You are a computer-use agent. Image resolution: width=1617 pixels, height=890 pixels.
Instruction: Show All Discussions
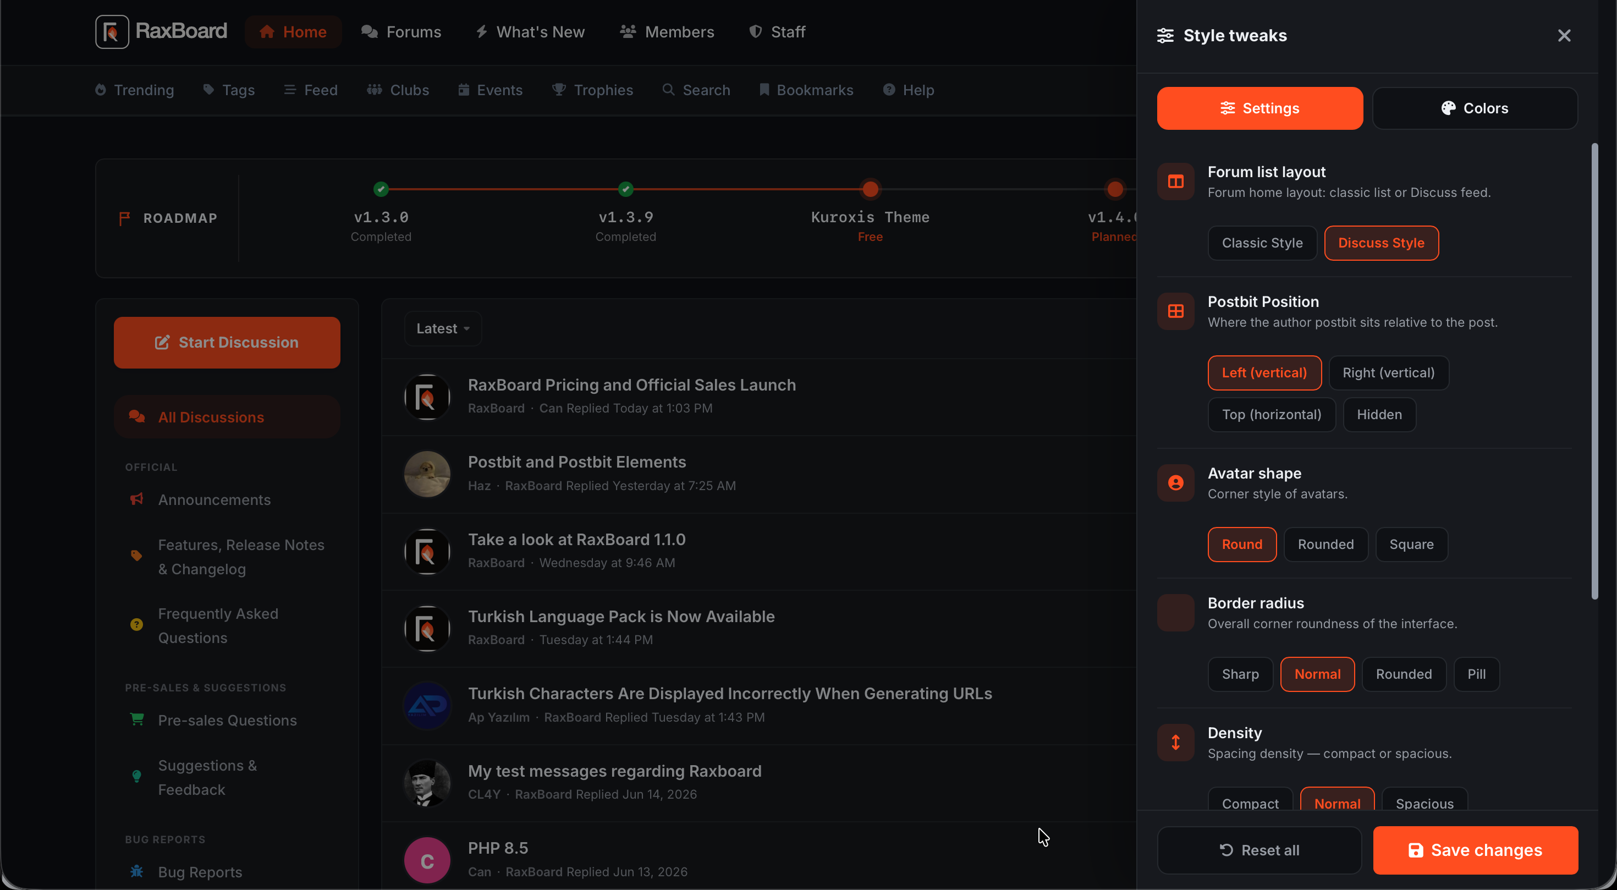(227, 417)
